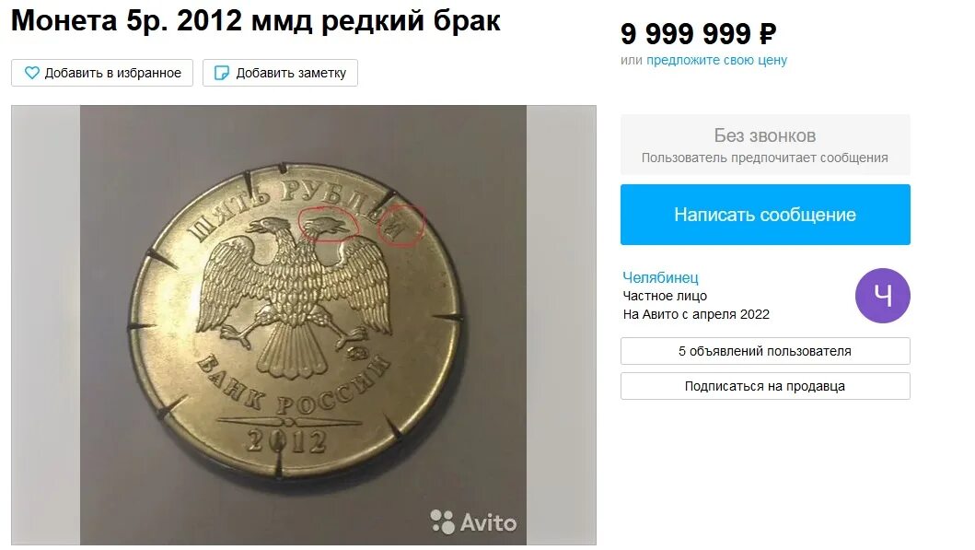Click the price '9 999 999 ₽'
This screenshot has height=550, width=975.
pos(698,33)
